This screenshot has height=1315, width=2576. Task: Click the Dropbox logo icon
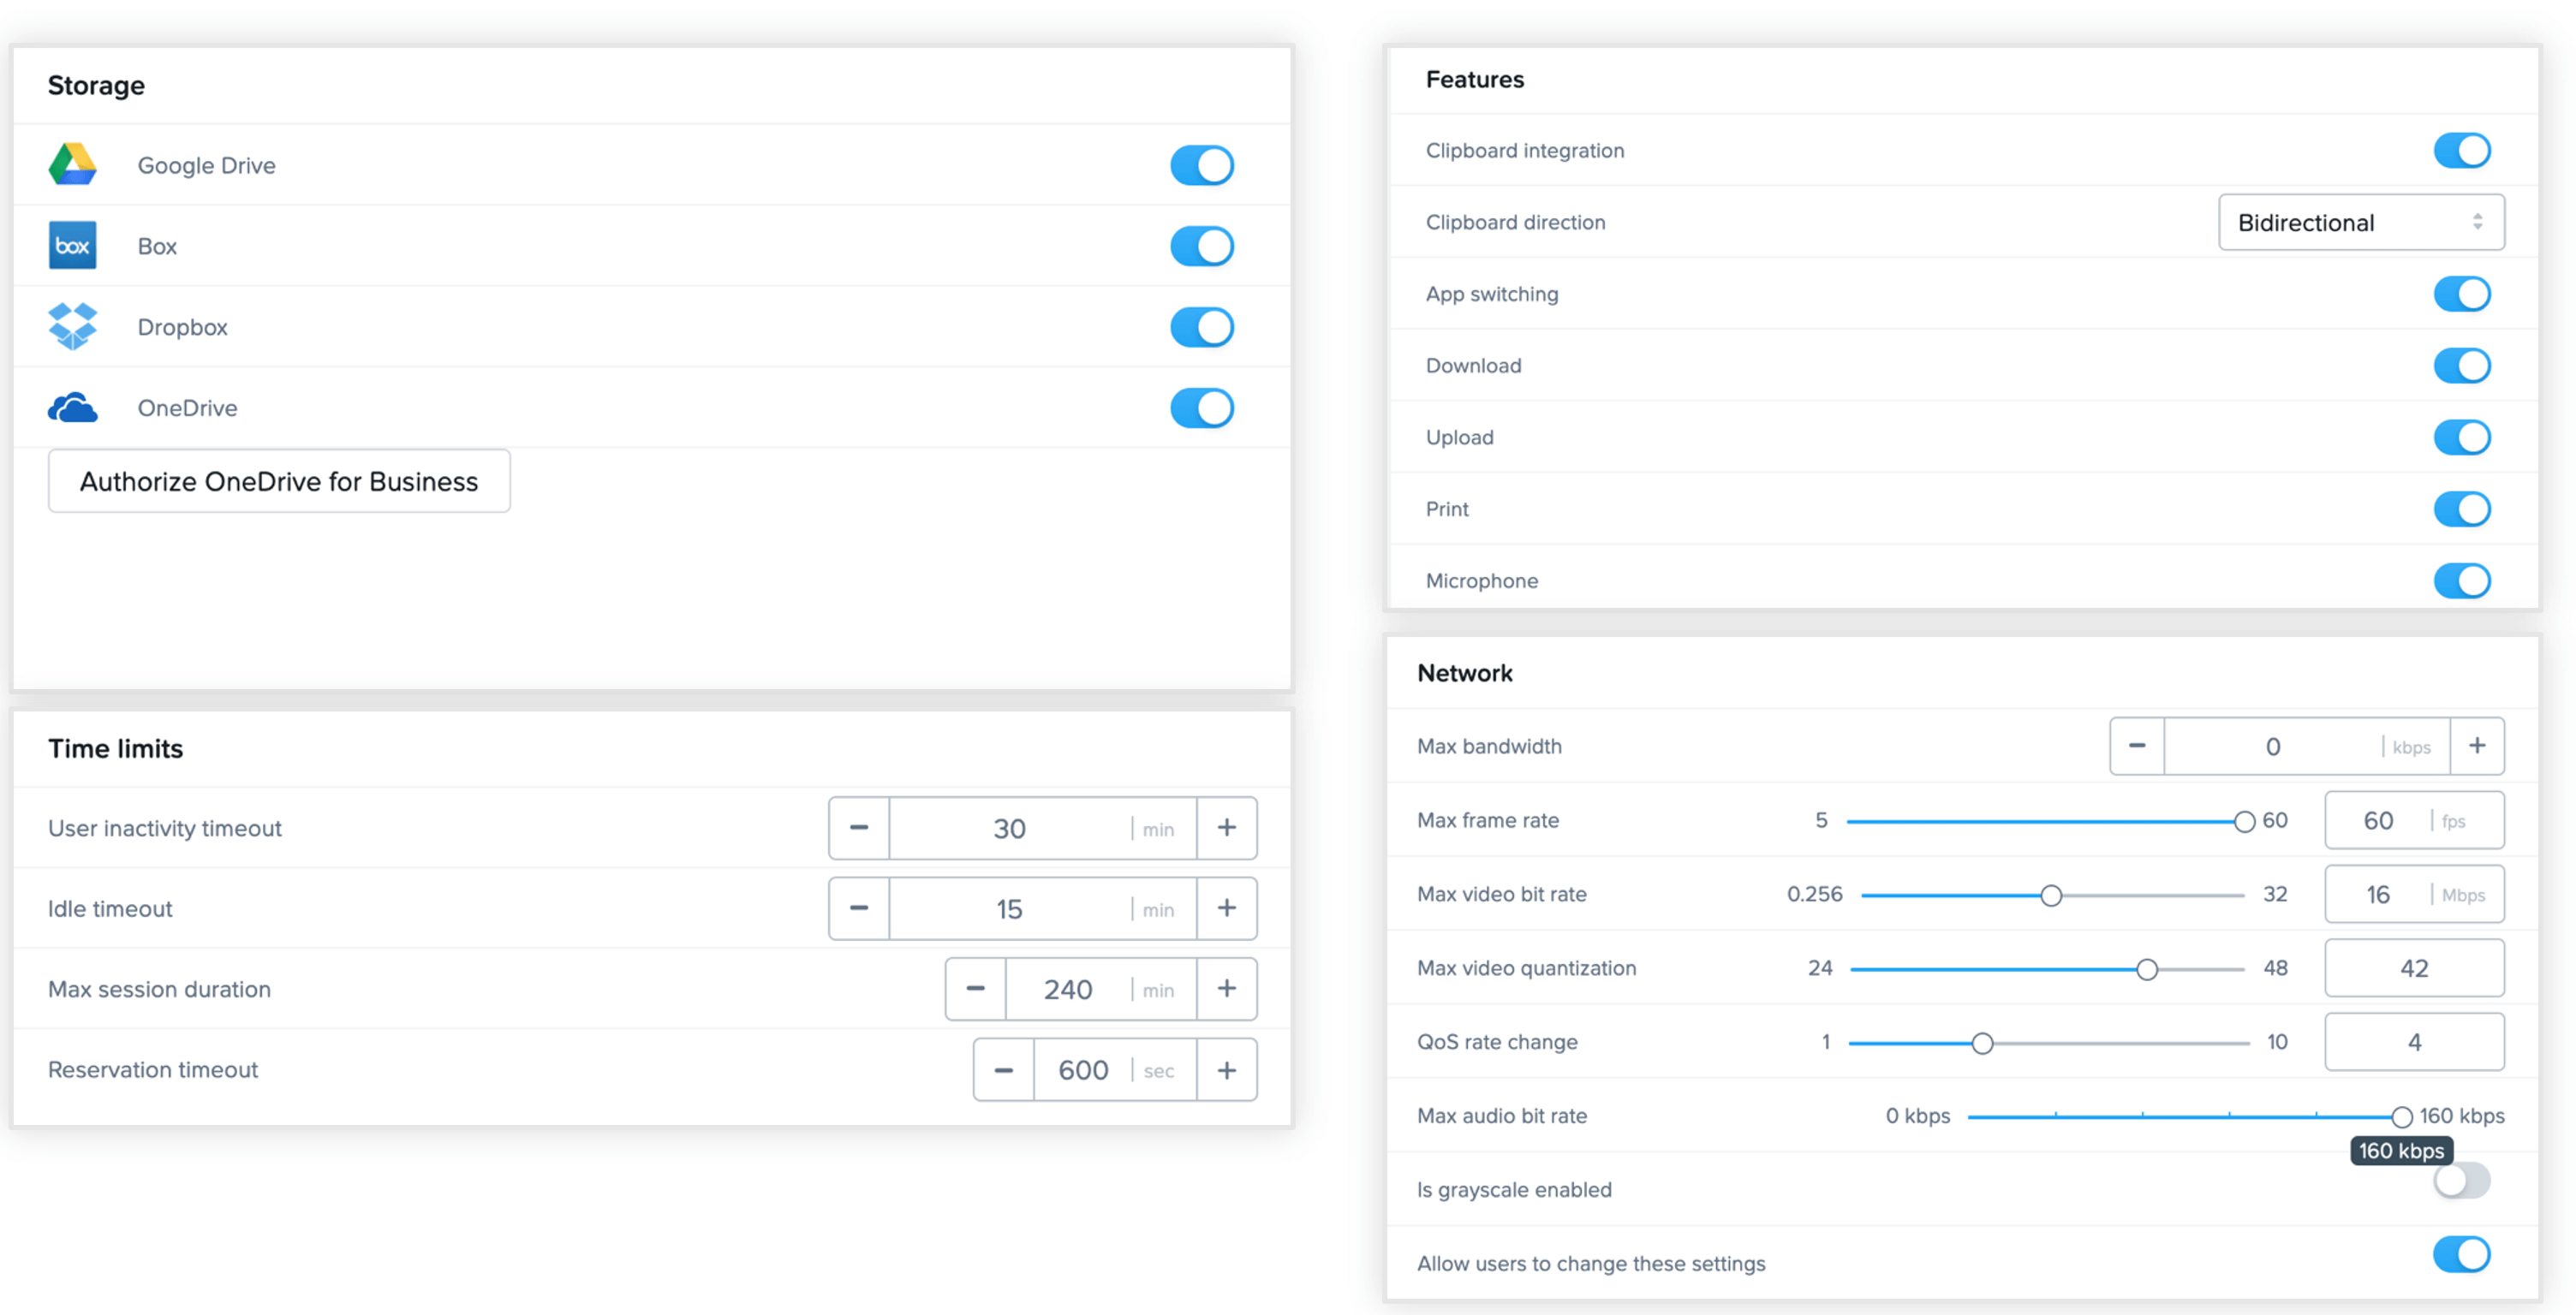(72, 327)
